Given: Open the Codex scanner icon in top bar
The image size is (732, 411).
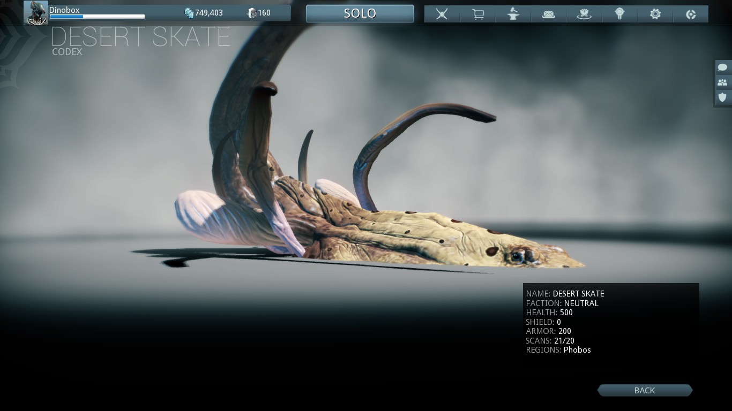Looking at the screenshot, I should coord(619,14).
